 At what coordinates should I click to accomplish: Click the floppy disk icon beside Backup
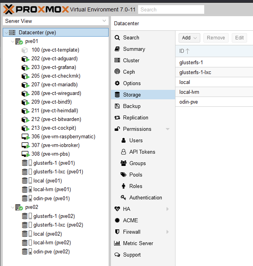pyautogui.click(x=117, y=106)
